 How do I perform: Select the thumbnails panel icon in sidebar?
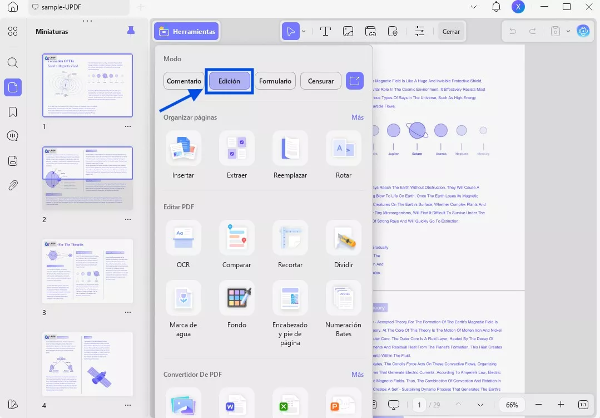pos(13,87)
